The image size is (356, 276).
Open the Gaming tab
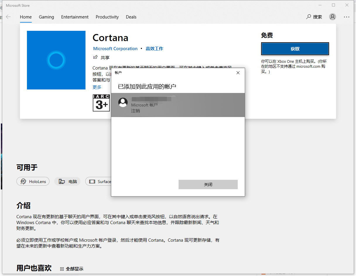(46, 17)
